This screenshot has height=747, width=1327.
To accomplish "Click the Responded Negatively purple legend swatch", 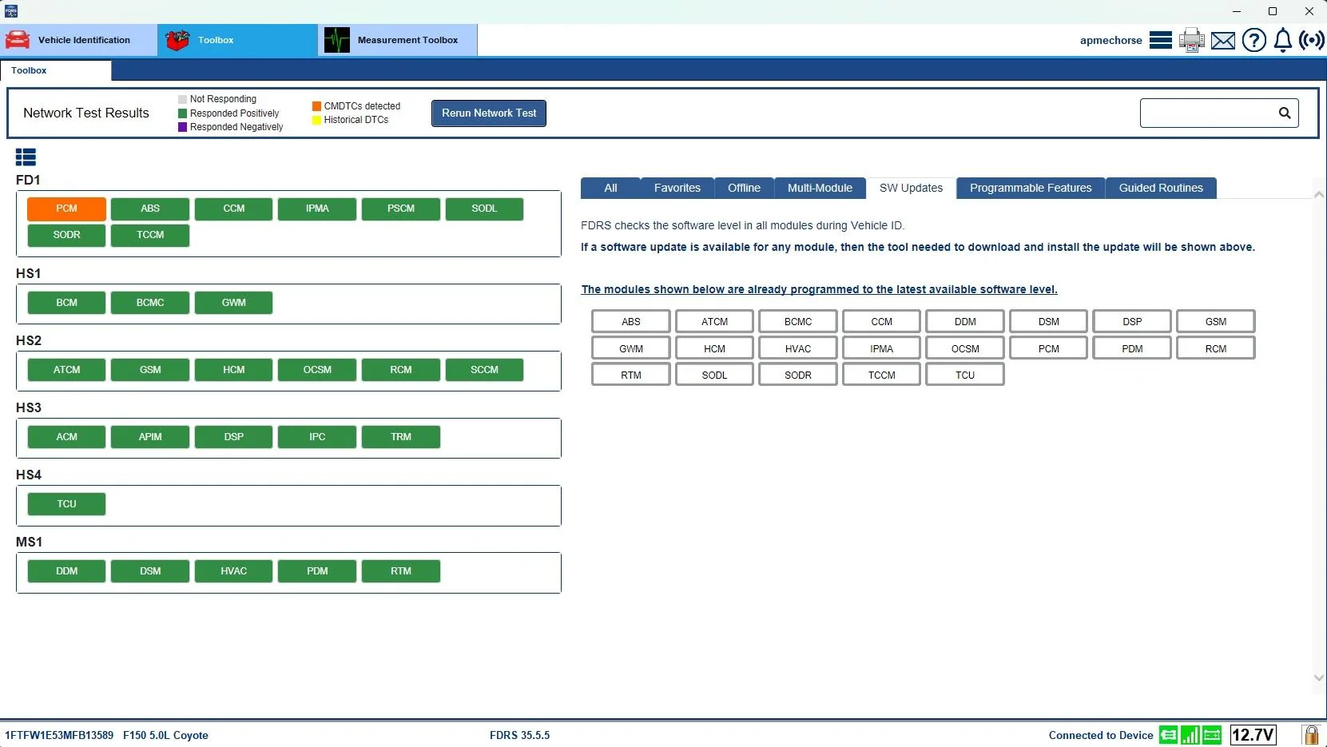I will click(182, 127).
